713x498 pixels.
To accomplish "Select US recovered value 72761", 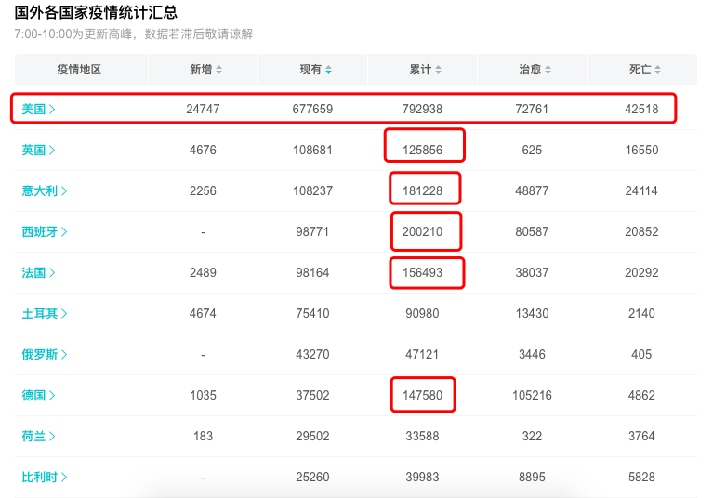I will (x=532, y=109).
